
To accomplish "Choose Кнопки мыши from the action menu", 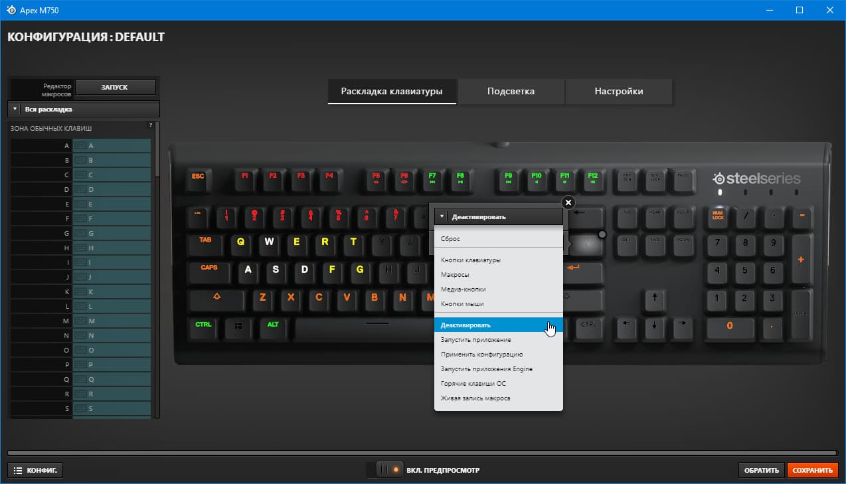I will 499,303.
